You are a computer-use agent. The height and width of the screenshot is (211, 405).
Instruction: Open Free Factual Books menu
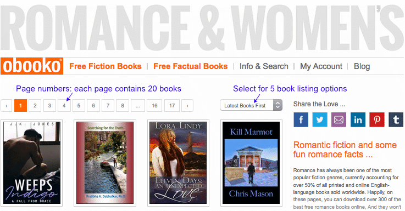pos(190,66)
